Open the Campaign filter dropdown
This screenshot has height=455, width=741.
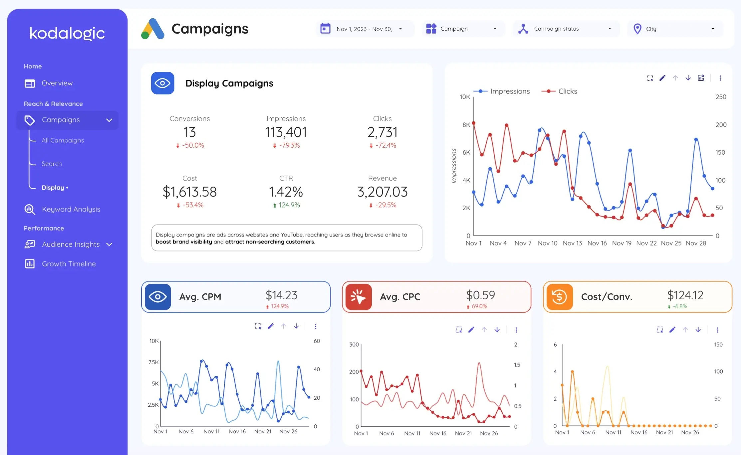pos(463,29)
